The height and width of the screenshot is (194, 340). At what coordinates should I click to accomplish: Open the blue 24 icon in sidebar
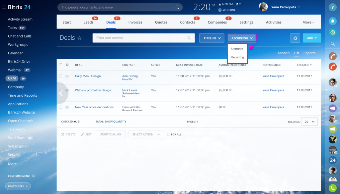[x=332, y=160]
